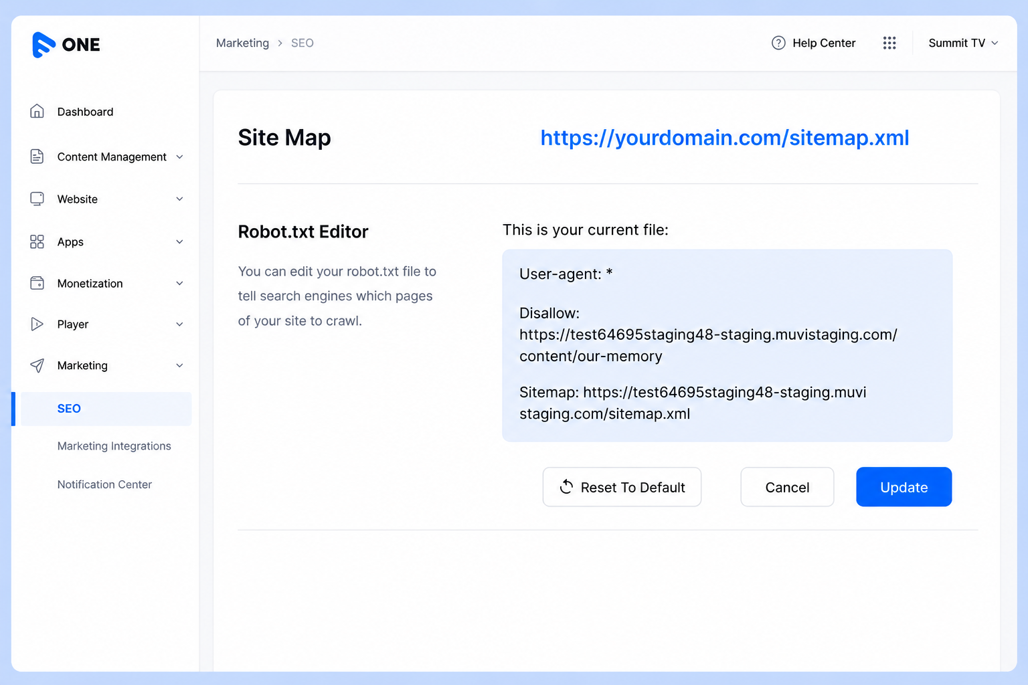Open the sitemap.xml URL link
This screenshot has height=685, width=1028.
click(x=725, y=138)
